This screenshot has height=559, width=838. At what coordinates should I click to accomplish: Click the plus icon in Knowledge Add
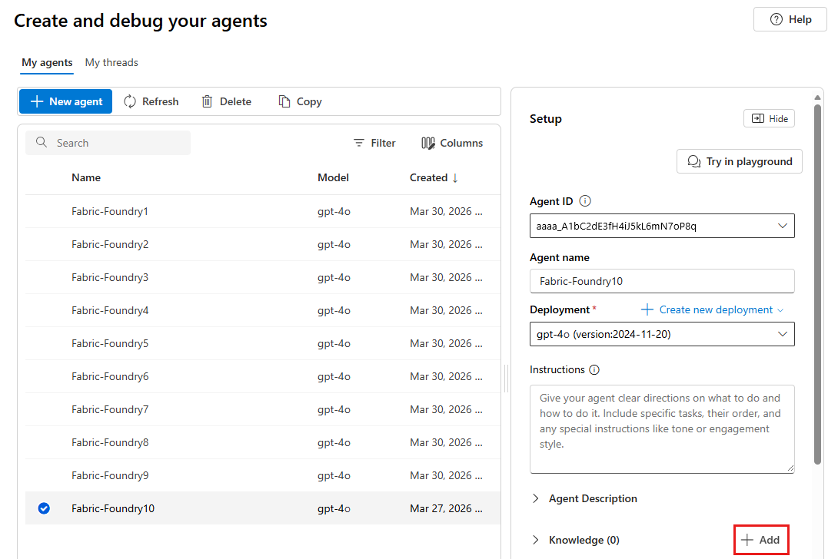click(747, 540)
